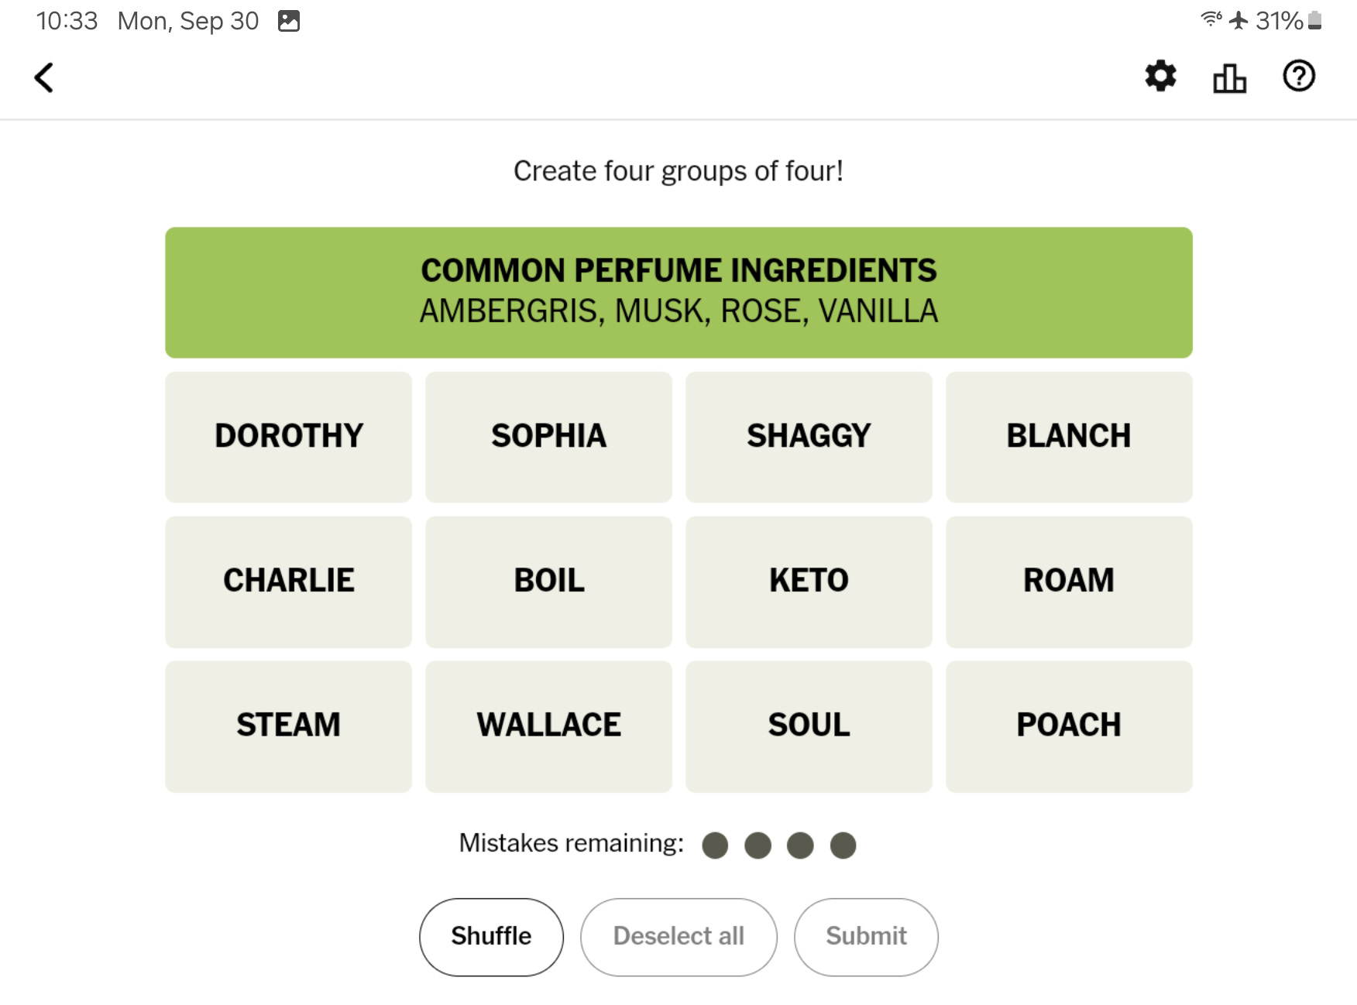Viewport: 1357px width, 1005px height.
Task: Pick the BLANCH tile
Action: 1069,437
